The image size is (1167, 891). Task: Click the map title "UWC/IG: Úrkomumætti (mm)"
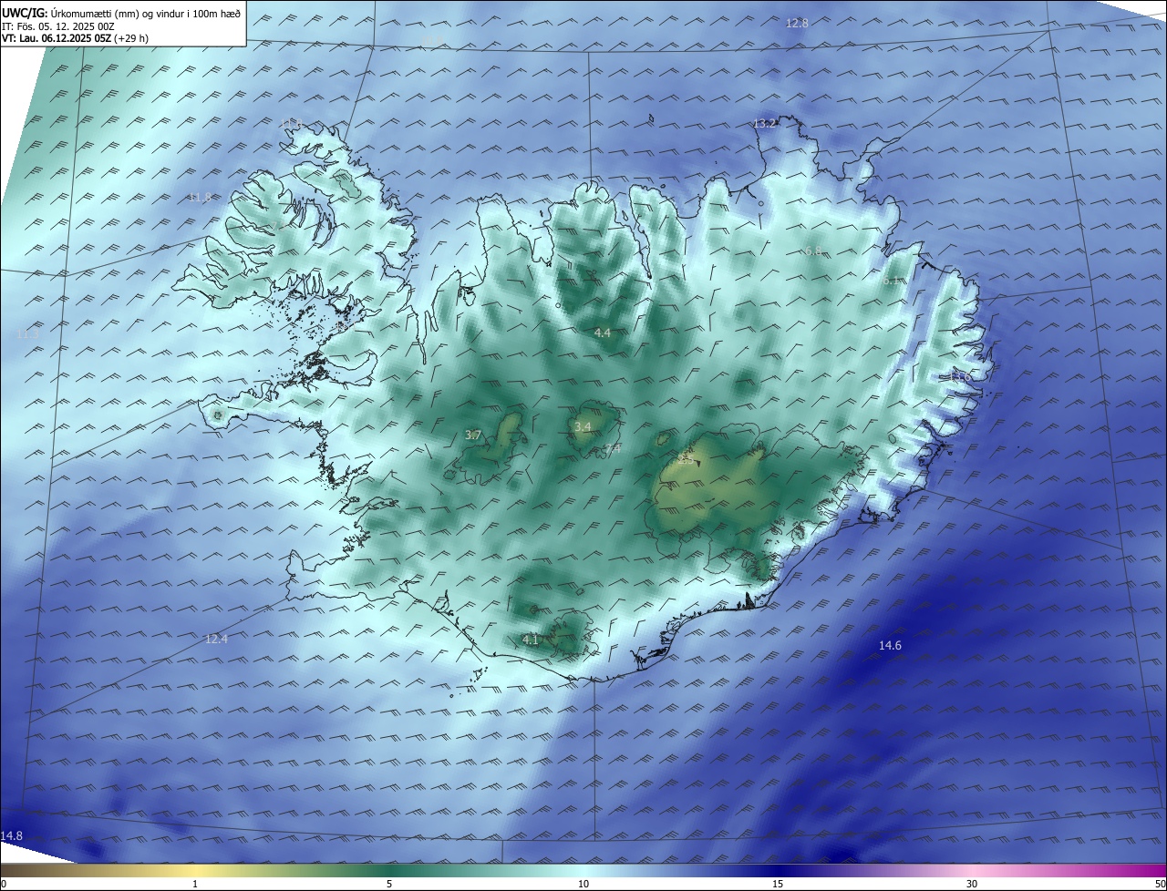point(68,12)
